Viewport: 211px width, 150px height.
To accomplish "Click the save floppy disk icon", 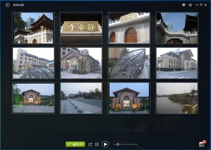I will coord(97,144).
